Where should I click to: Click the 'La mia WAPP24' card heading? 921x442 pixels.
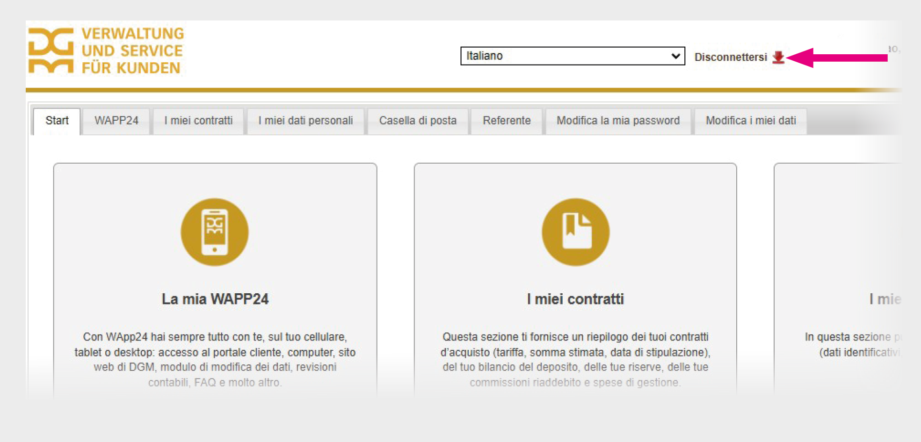click(x=215, y=299)
